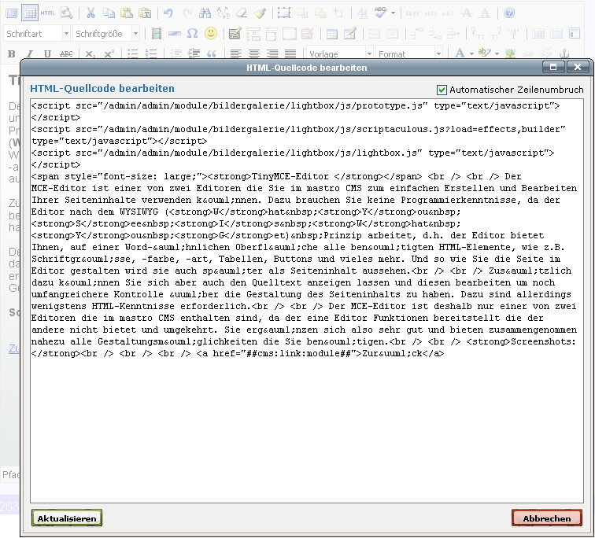Click the Undo arrow icon

point(168,13)
